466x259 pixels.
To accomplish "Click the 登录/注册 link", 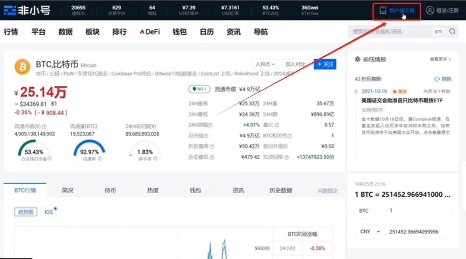I will click(x=448, y=11).
